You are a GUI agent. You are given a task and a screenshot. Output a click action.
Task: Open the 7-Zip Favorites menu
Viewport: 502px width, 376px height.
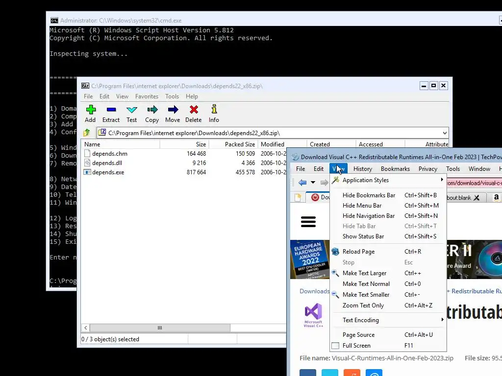click(147, 96)
